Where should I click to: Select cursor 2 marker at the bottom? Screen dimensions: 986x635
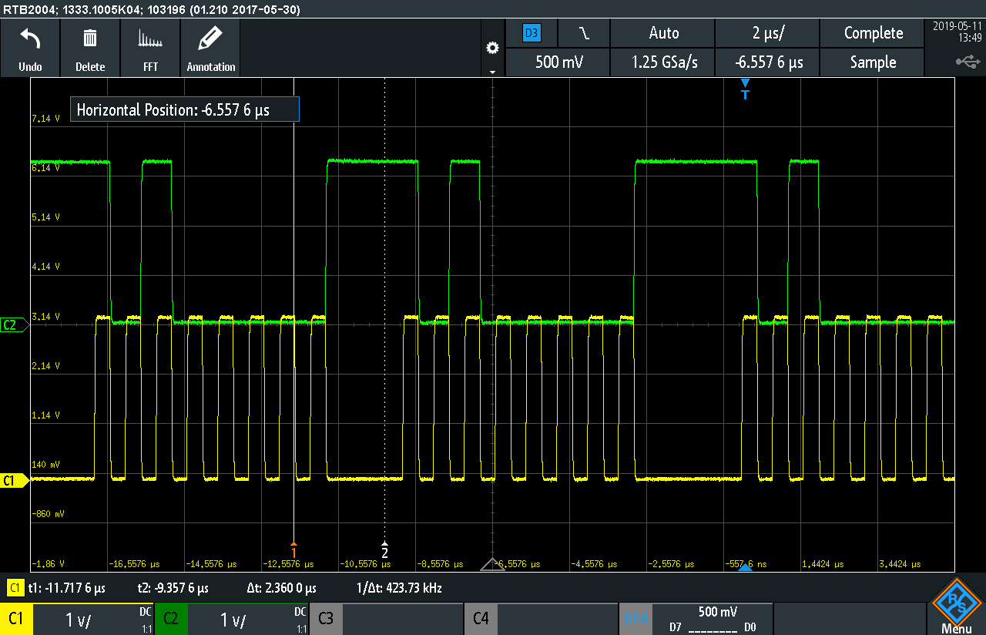point(385,550)
